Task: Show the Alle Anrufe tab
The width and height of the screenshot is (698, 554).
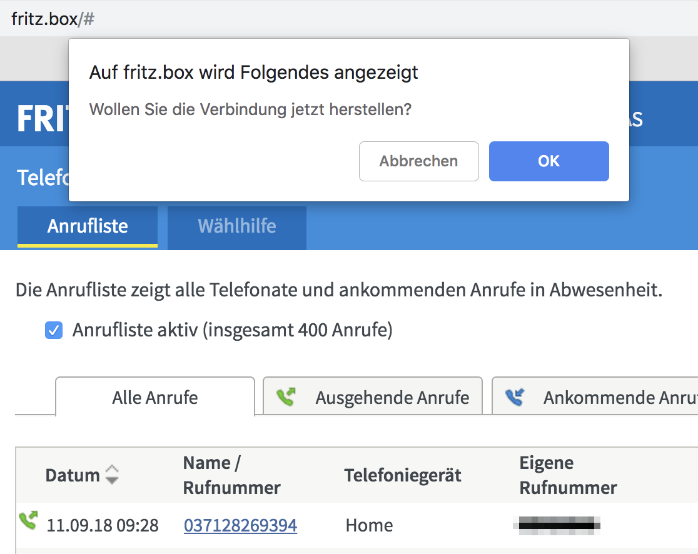Action: [x=154, y=397]
